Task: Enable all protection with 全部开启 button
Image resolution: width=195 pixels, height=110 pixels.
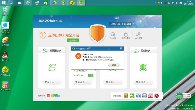Action: [x=73, y=40]
